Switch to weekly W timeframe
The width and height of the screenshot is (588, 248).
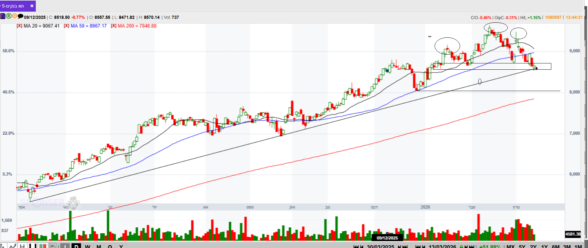(x=87, y=246)
